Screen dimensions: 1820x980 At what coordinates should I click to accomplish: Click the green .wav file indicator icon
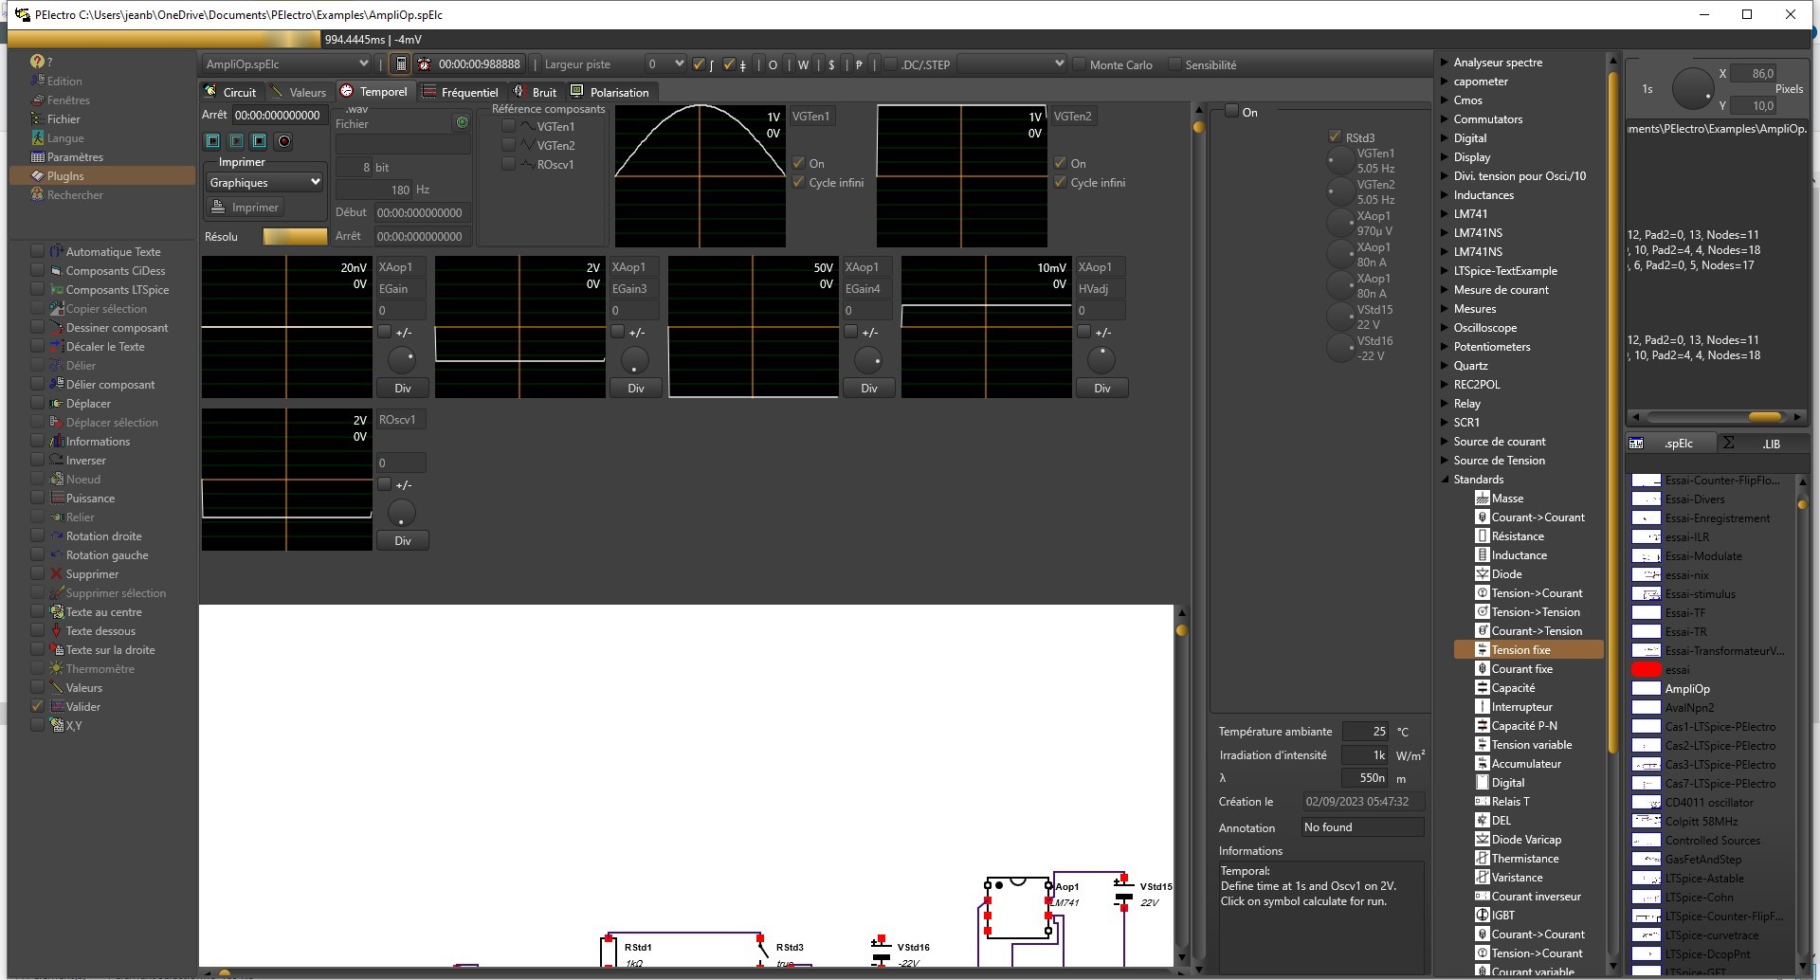(x=462, y=122)
